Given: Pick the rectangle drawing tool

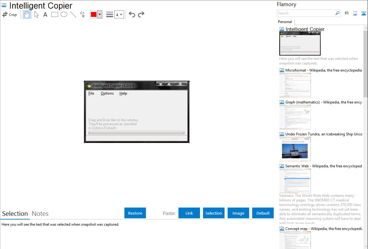Looking at the screenshot, I should [x=55, y=14].
